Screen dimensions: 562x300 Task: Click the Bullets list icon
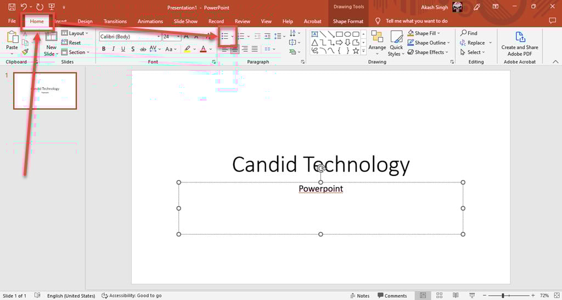224,36
